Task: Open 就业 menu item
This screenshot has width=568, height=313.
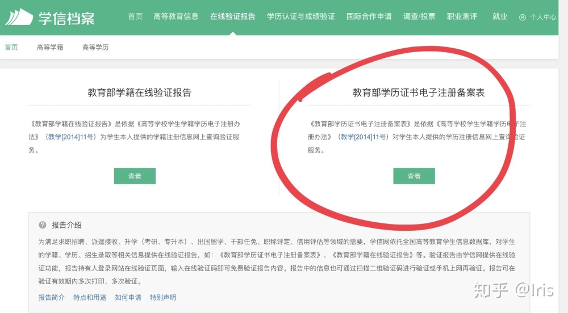Action: (499, 16)
